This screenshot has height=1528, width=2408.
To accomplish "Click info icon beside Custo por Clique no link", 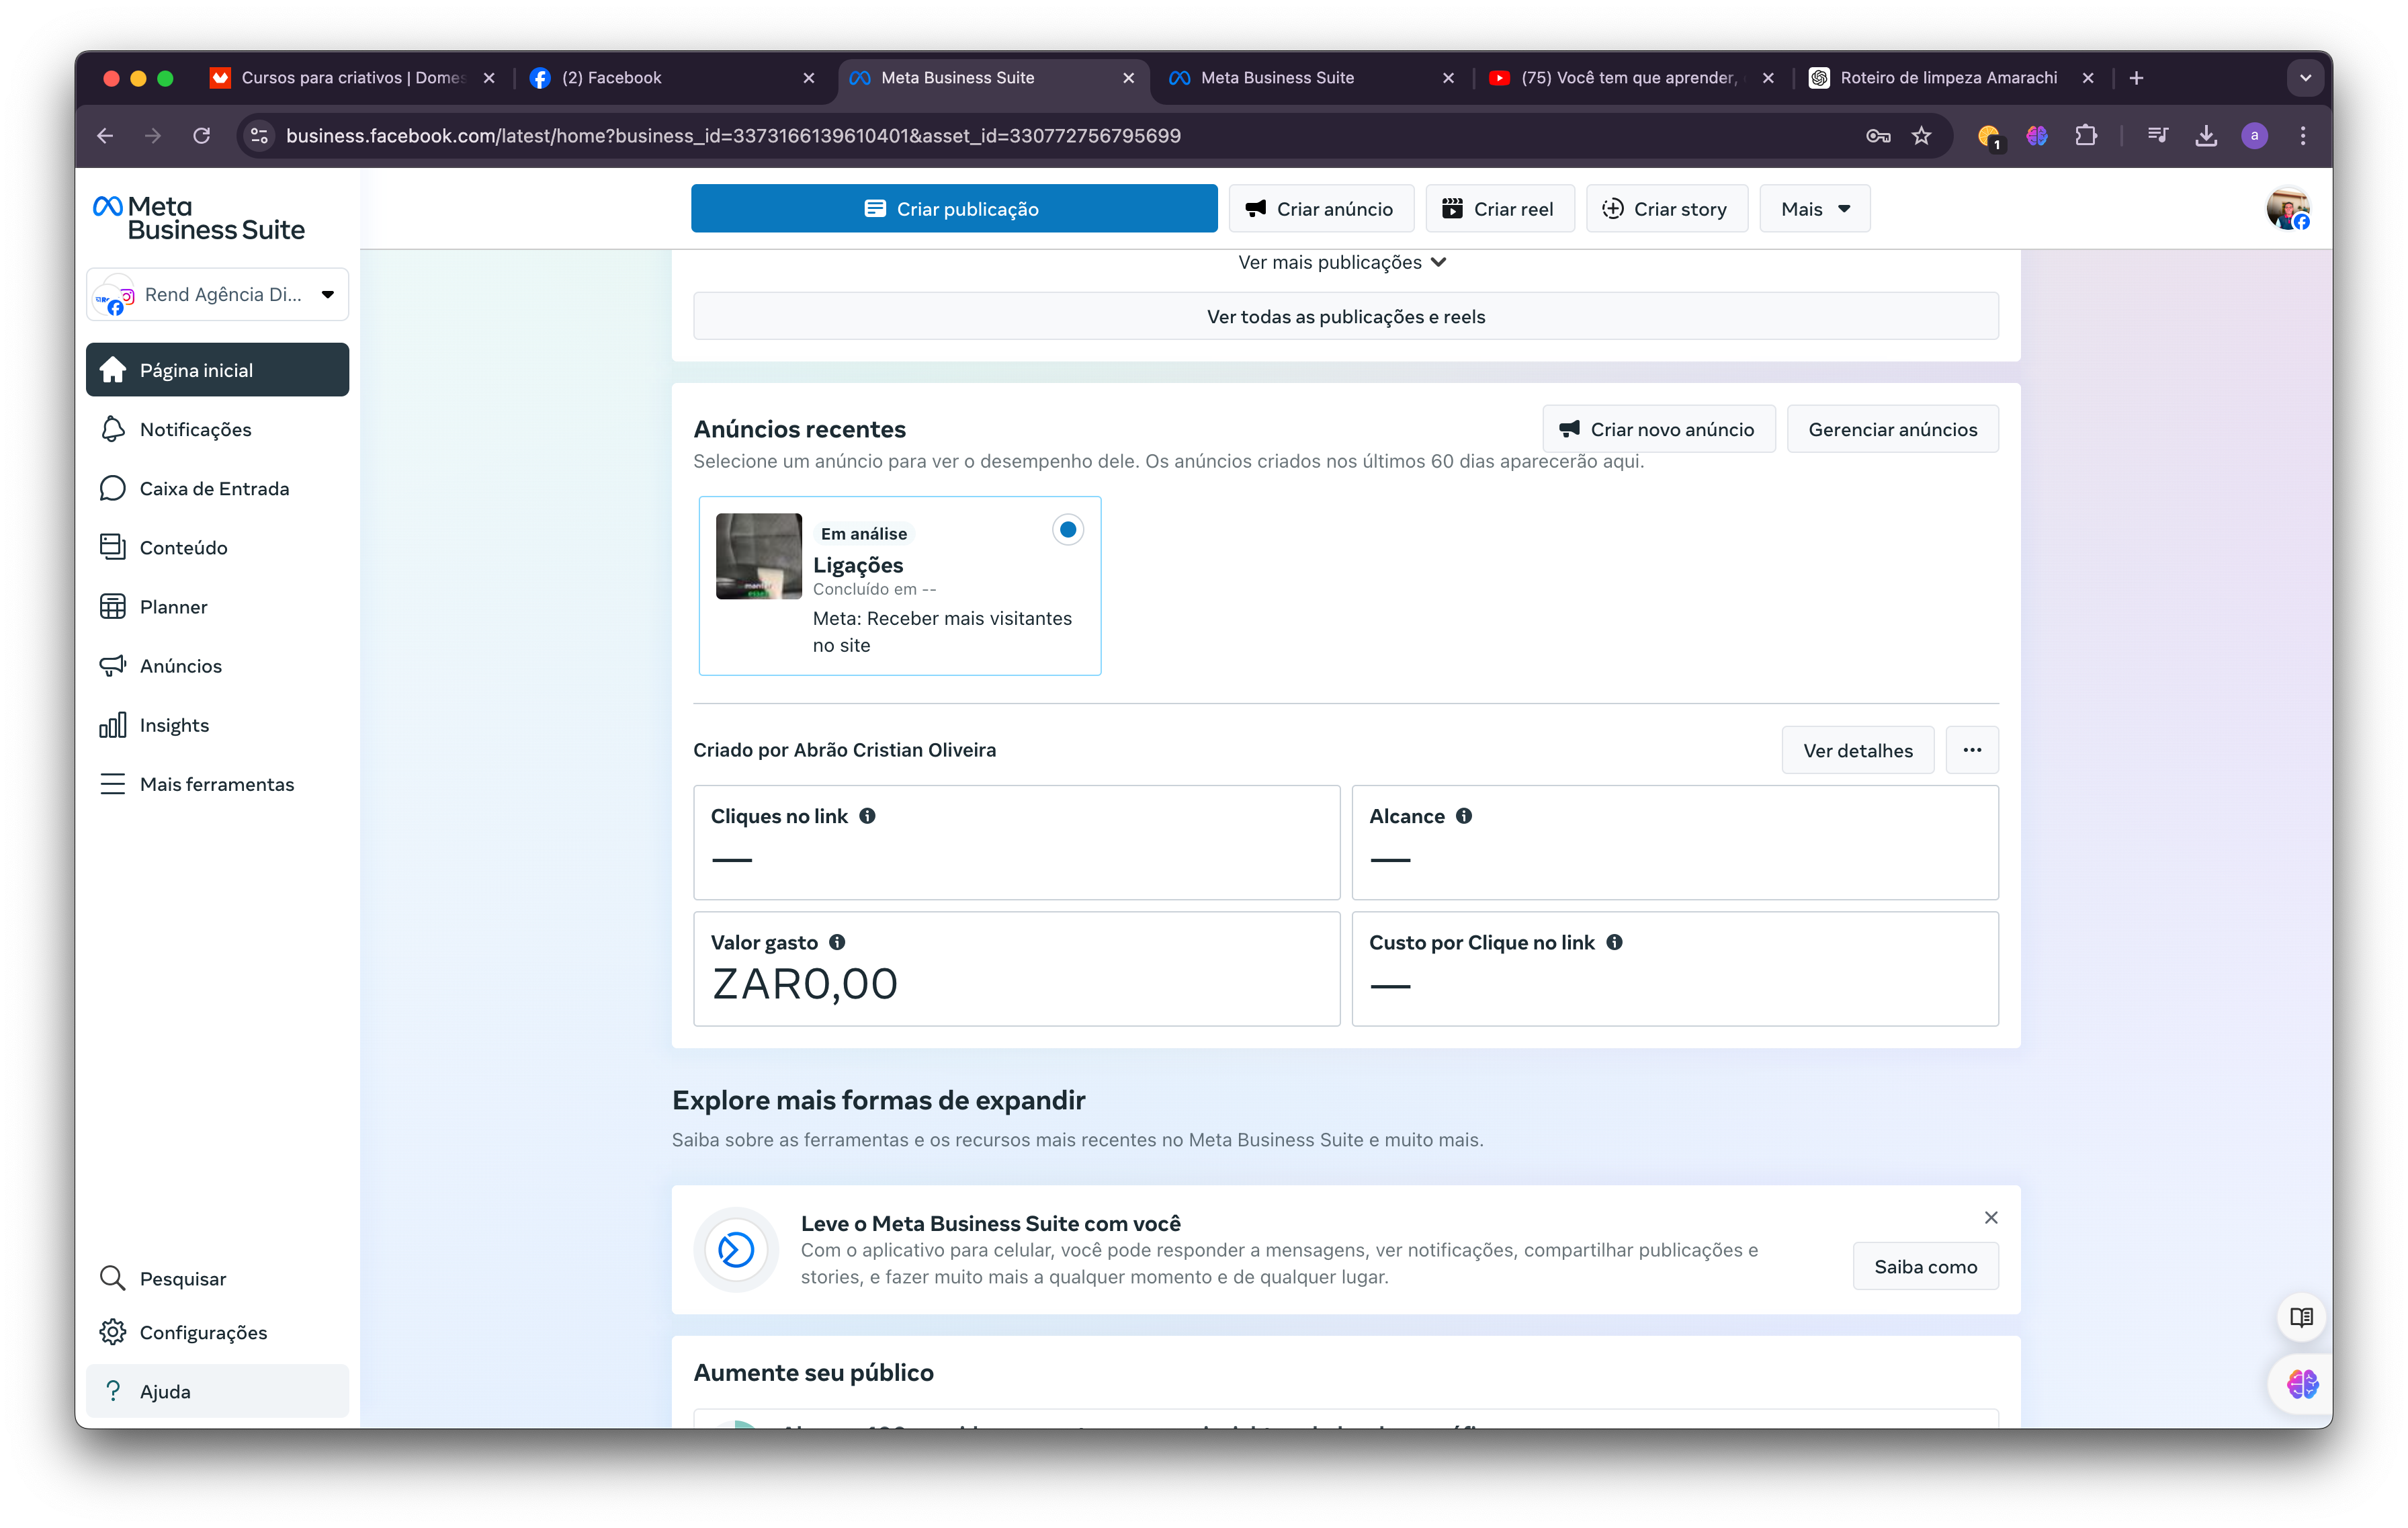I will point(1615,942).
